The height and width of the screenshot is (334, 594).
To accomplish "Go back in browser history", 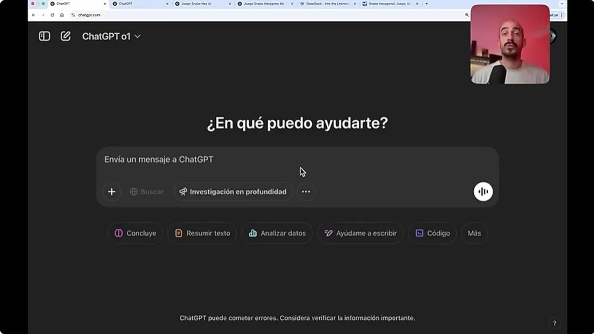I will [x=33, y=15].
